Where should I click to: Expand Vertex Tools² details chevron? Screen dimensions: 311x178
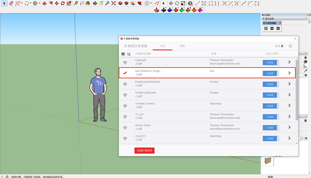(x=289, y=127)
